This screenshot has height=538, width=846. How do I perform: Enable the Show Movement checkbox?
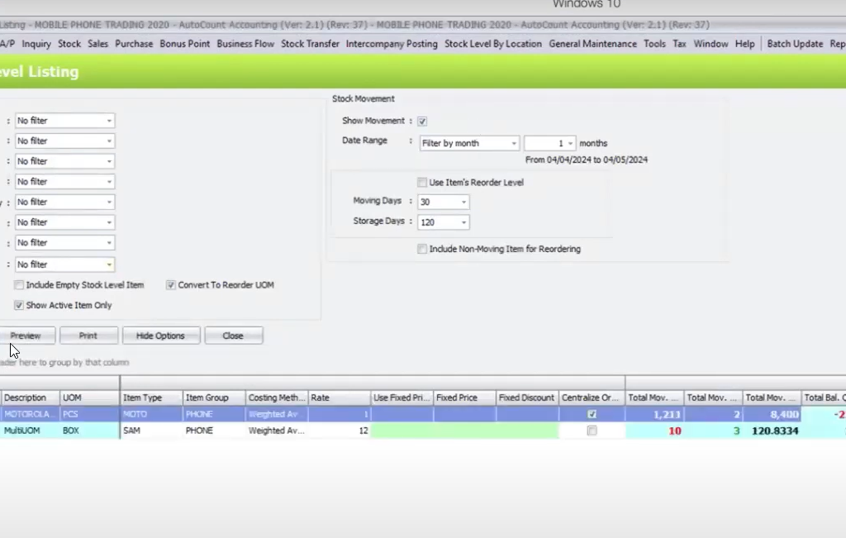[x=422, y=121]
